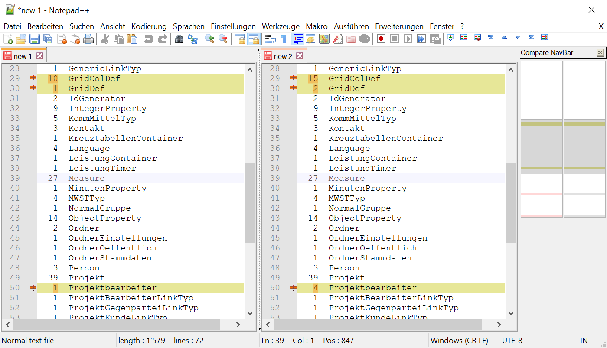Screen dimensions: 607x348
Task: Click the single-floppy Save icon
Action: pos(34,39)
